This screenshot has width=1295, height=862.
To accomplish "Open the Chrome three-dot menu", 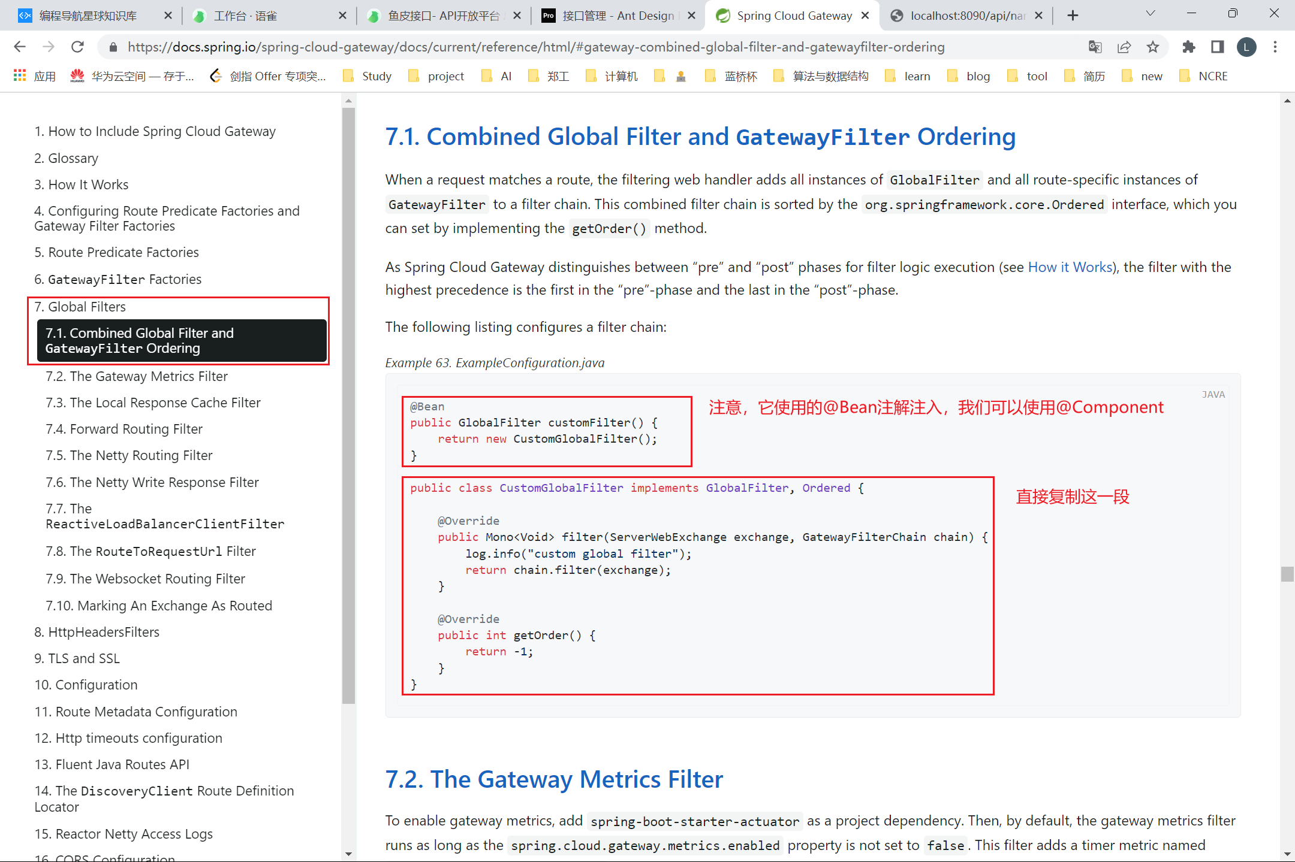I will click(x=1275, y=47).
